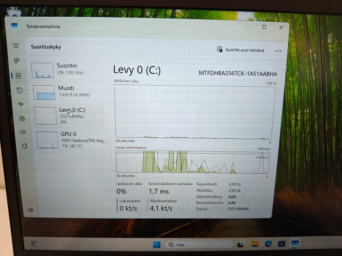The image size is (342, 256).
Task: Open Task Manager settings gear
Action: (31, 210)
